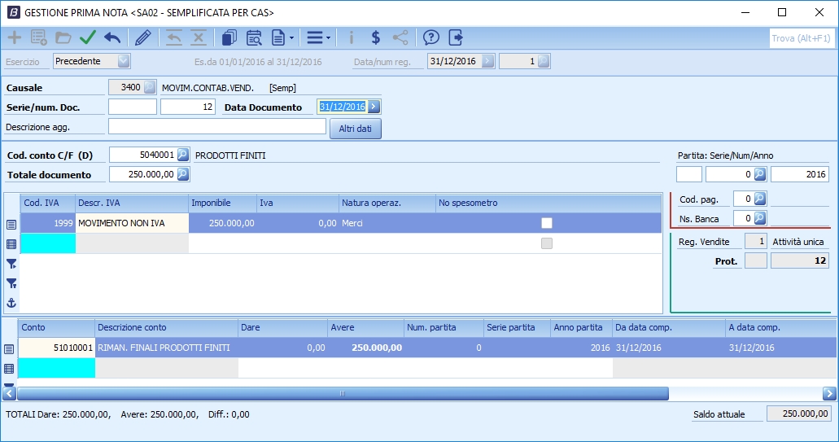
Task: Click the dollar sign toolbar icon
Action: tap(376, 37)
